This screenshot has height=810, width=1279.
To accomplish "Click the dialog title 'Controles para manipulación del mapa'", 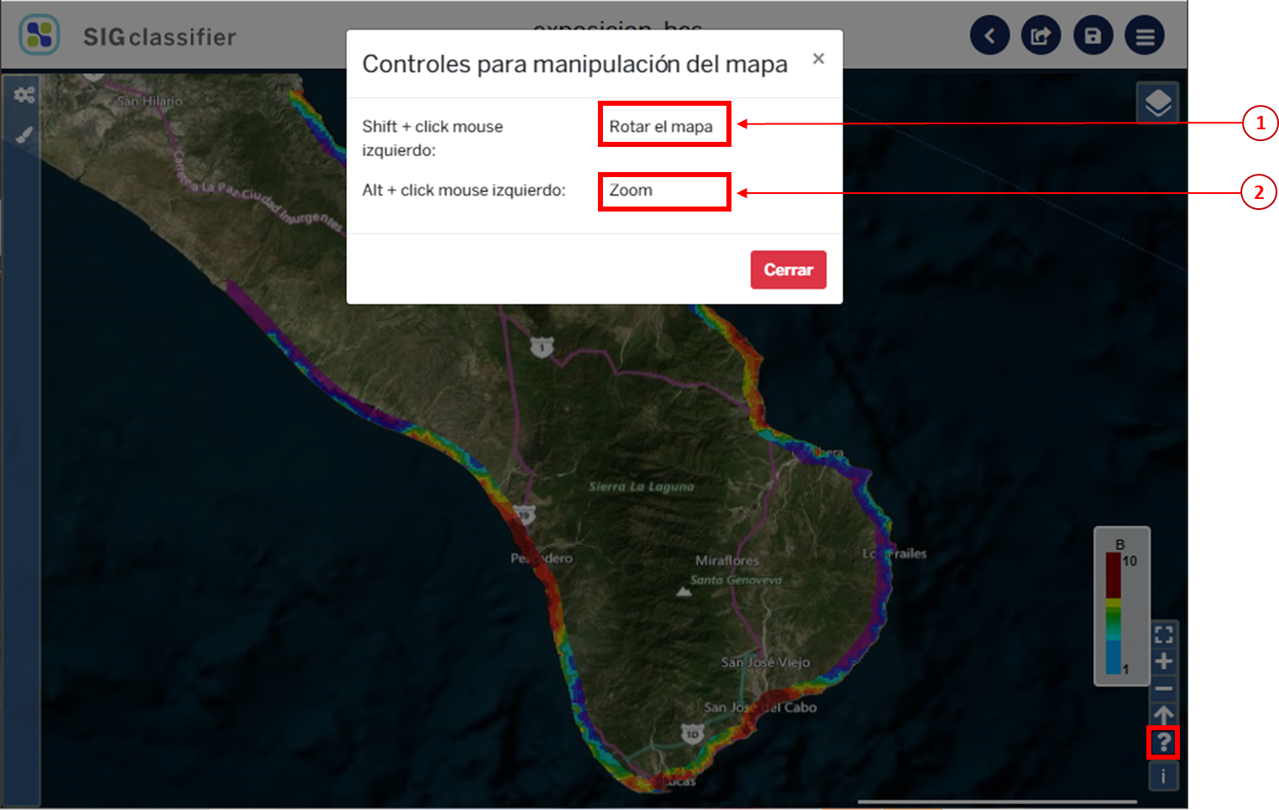I will 575,65.
